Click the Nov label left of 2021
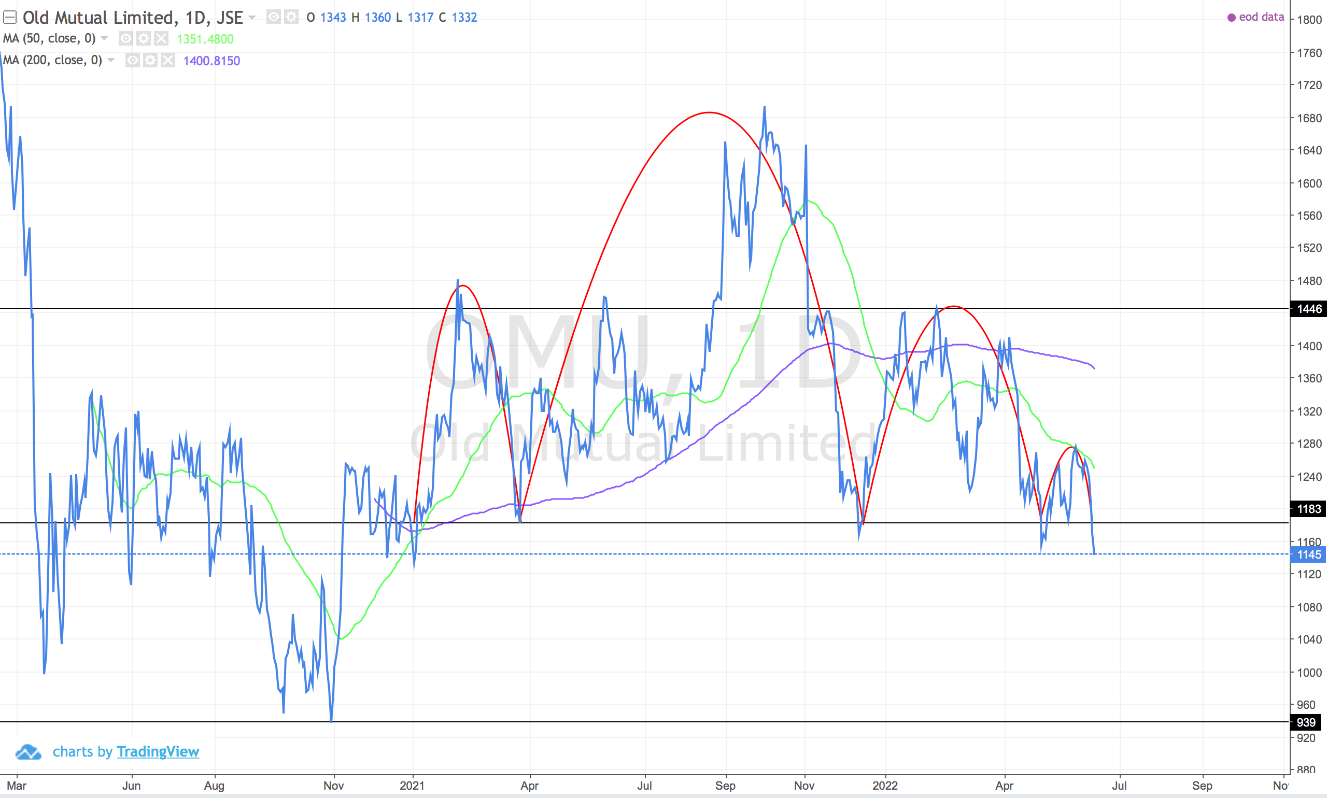This screenshot has width=1327, height=798. [333, 786]
